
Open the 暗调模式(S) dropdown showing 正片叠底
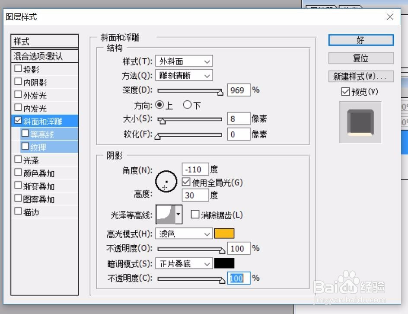pos(184,263)
